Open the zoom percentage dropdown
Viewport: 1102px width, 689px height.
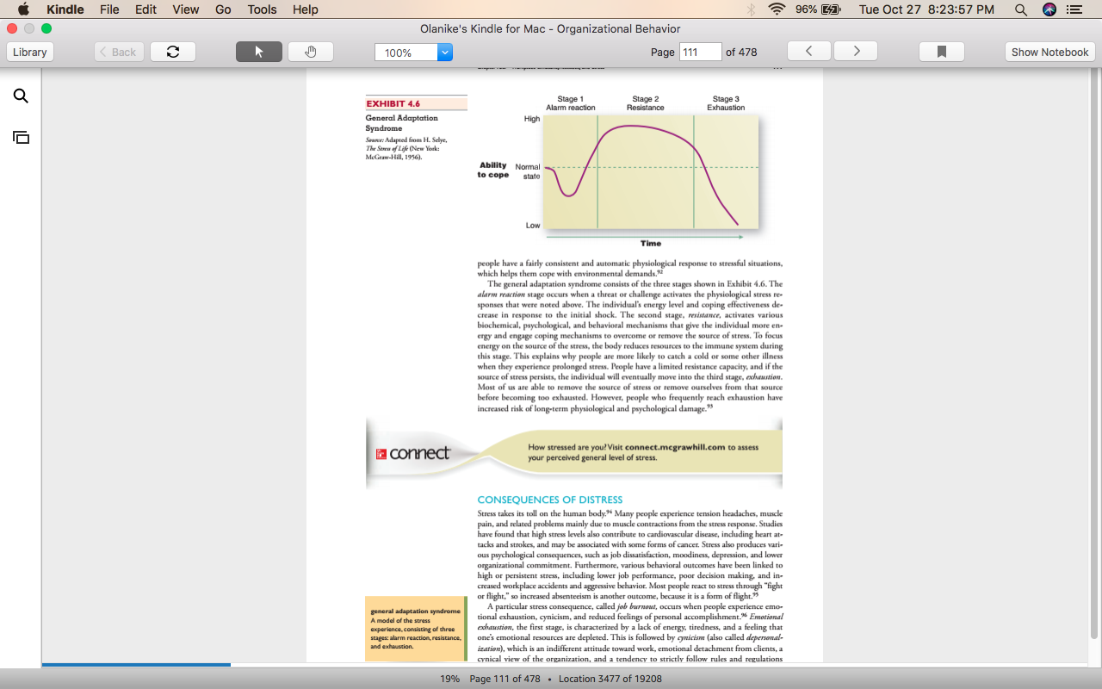[445, 53]
